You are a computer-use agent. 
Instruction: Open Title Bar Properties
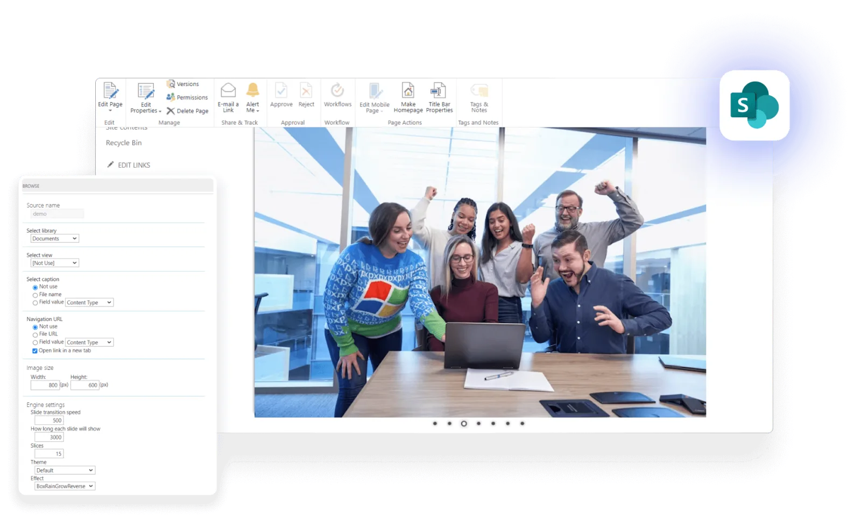coord(439,98)
